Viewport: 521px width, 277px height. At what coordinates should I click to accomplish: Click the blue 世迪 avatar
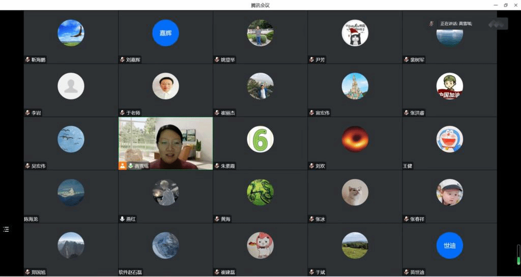tap(450, 245)
